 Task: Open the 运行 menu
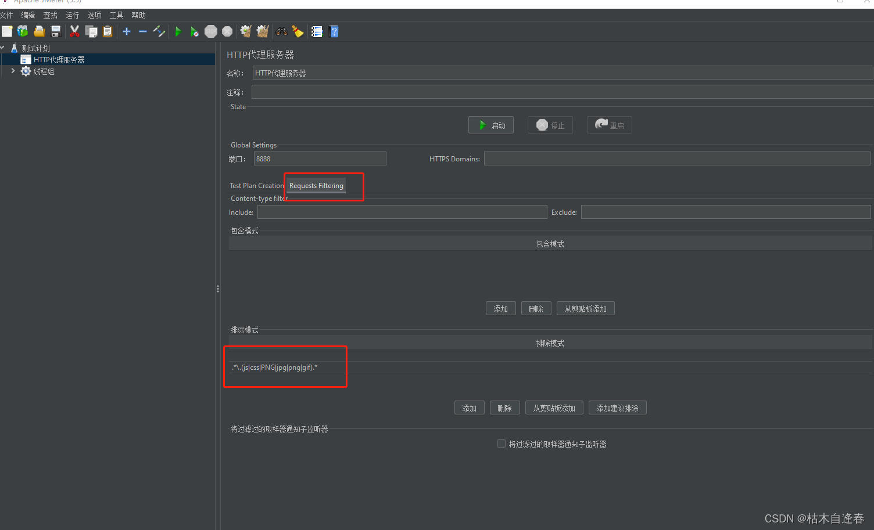pyautogui.click(x=72, y=15)
